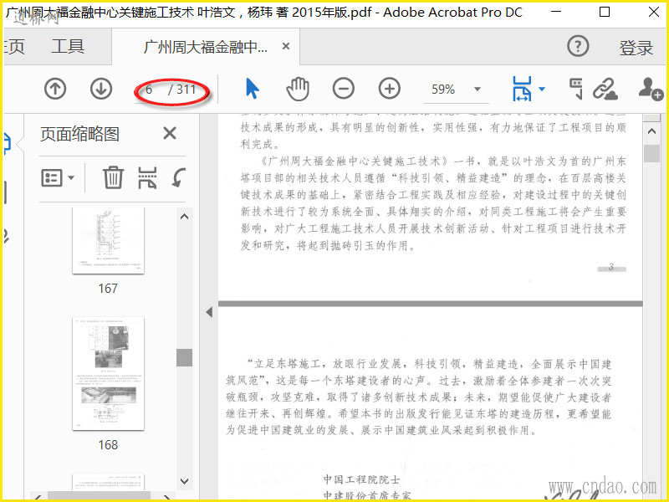Click the share link cloud icon

(x=605, y=90)
